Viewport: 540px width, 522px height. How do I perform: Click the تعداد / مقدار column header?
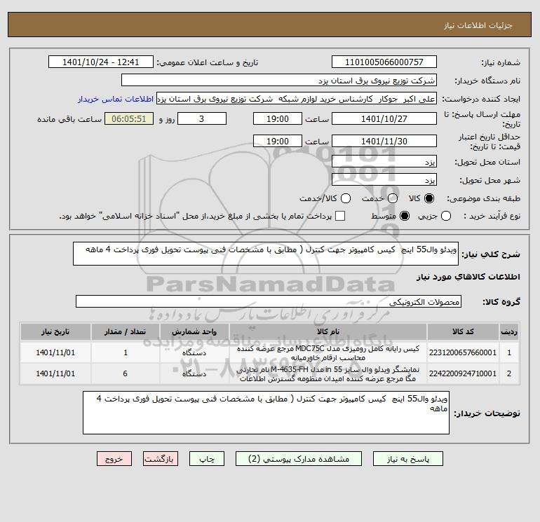pyautogui.click(x=125, y=331)
